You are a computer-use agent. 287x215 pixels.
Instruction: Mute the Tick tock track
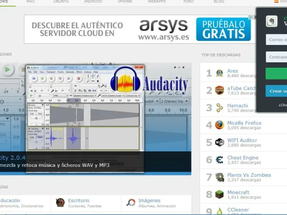coord(32,137)
